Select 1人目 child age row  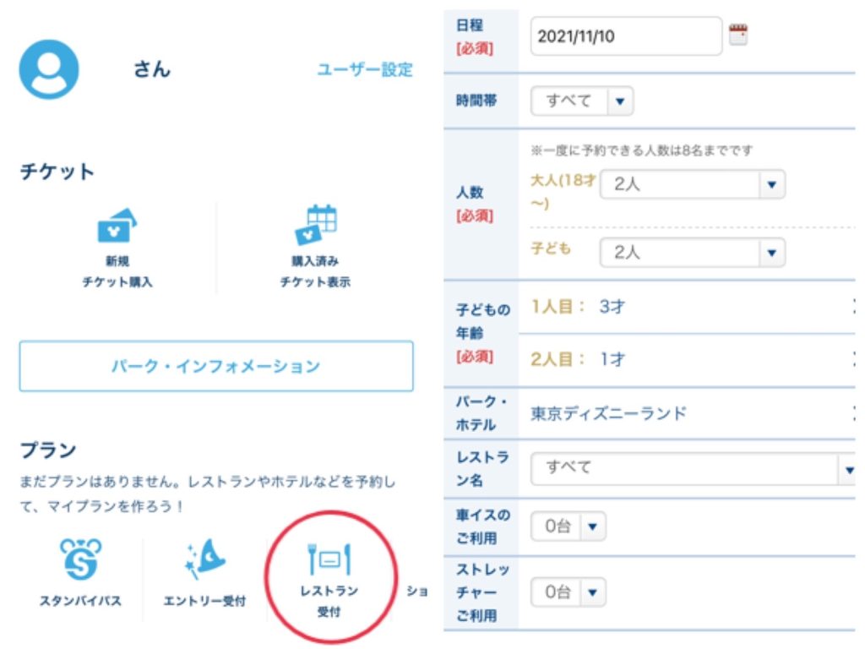point(688,307)
